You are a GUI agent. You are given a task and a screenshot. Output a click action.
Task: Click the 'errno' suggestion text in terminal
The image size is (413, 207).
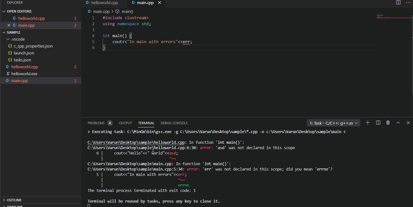pos(184,185)
